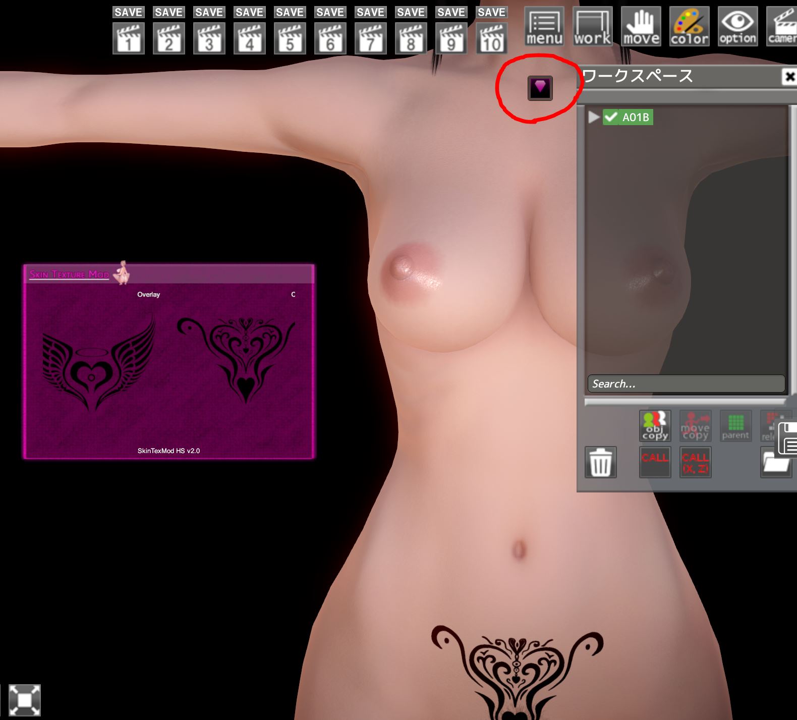
Task: Open the color palette tool
Action: tap(689, 27)
